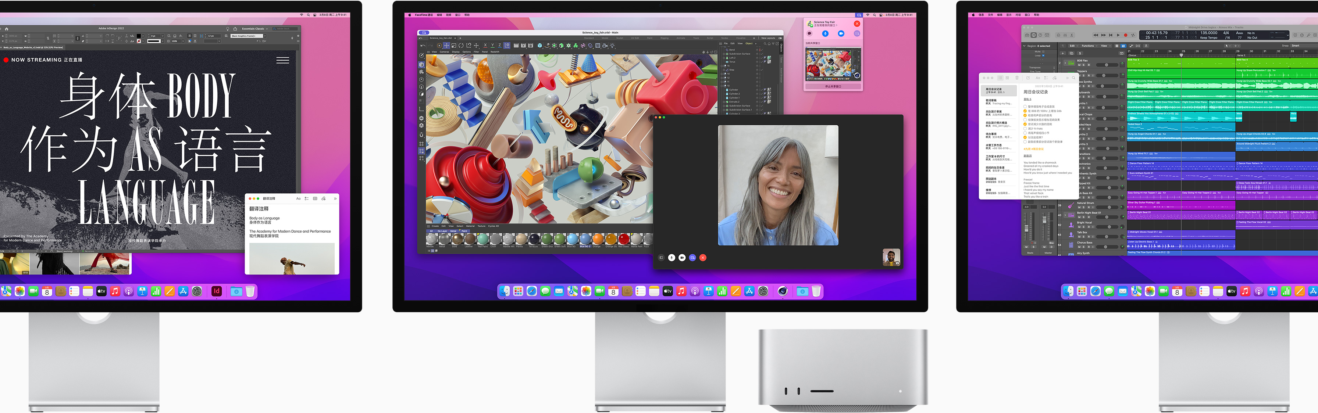This screenshot has height=413, width=1318.
Task: Mute the microphone in the FaceTime call
Action: click(x=672, y=258)
